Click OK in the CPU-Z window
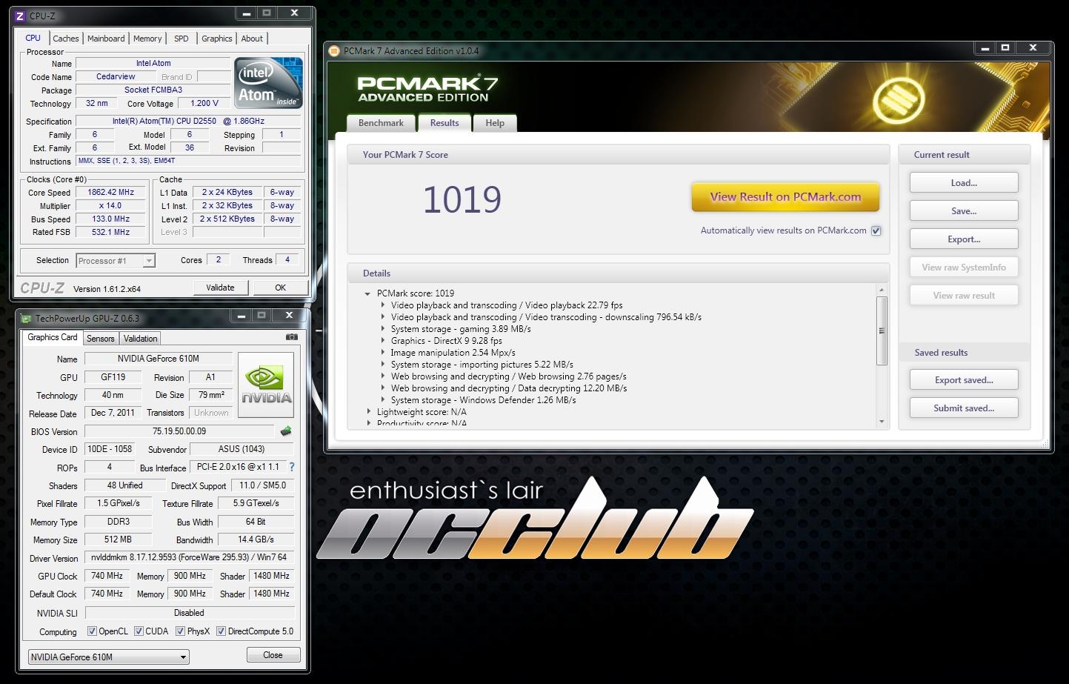Screen dimensions: 1069x684 [280, 288]
